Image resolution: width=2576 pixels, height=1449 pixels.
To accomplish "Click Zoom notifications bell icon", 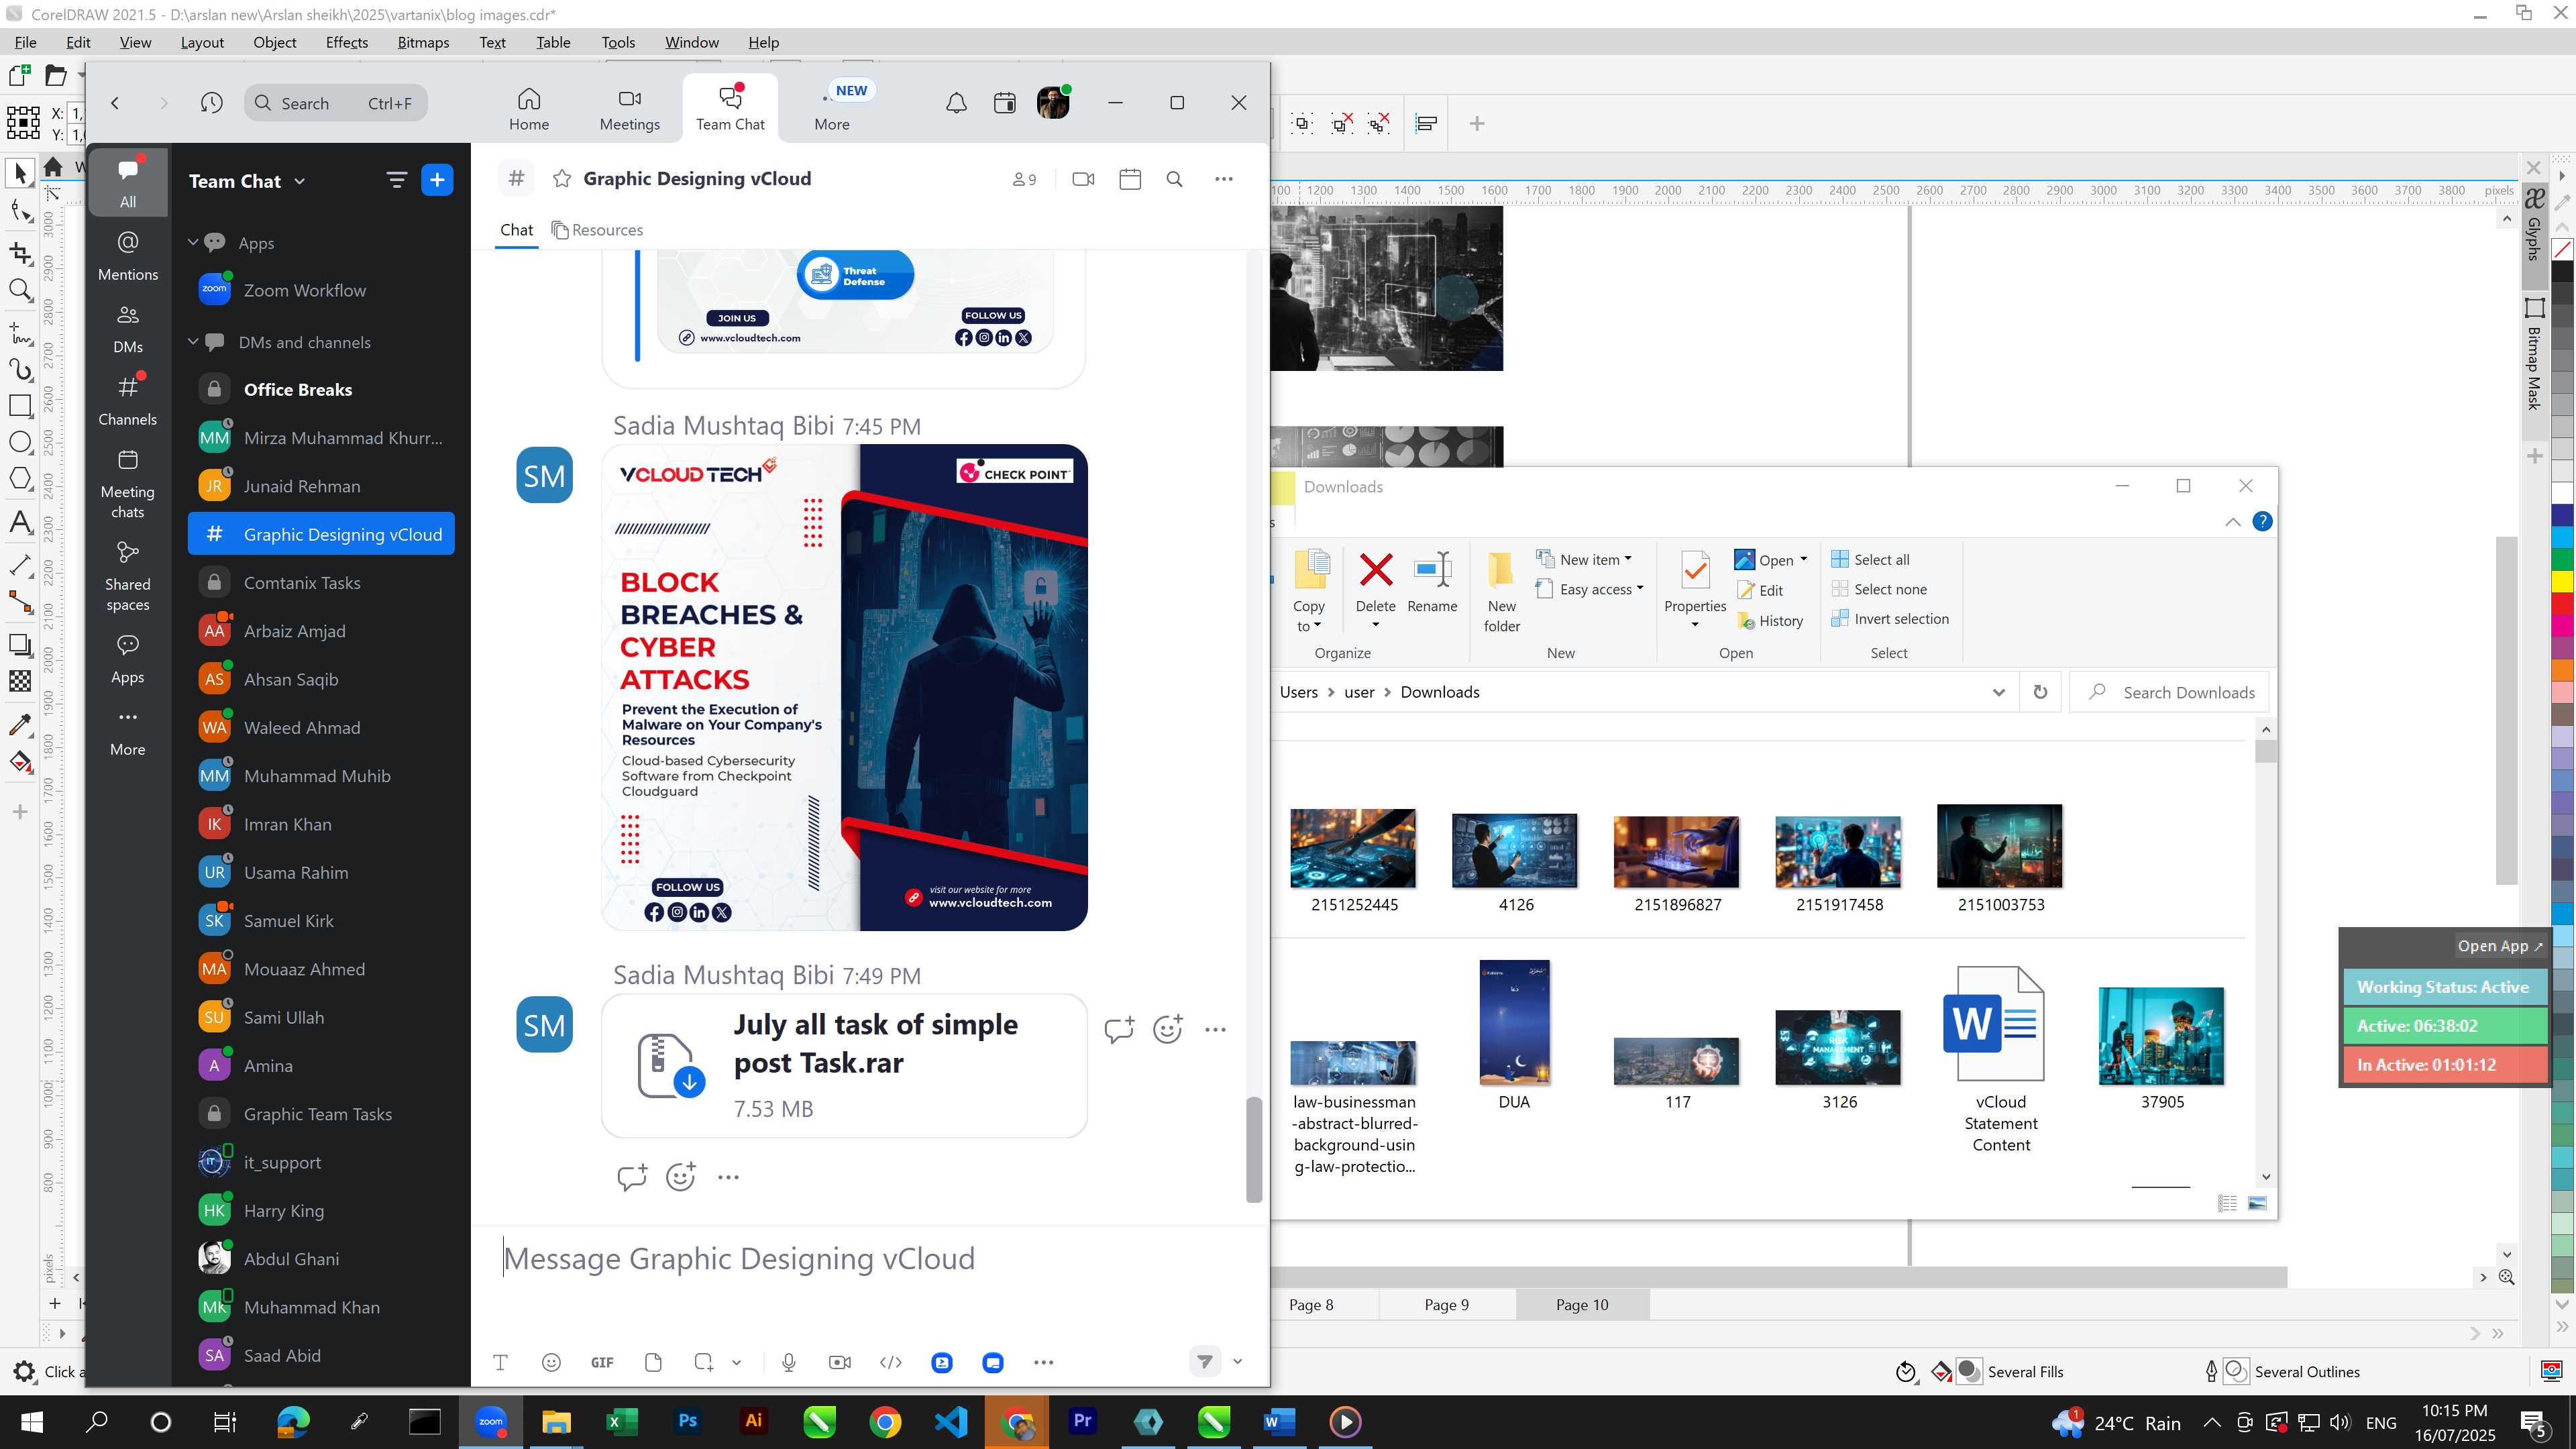I will [956, 103].
